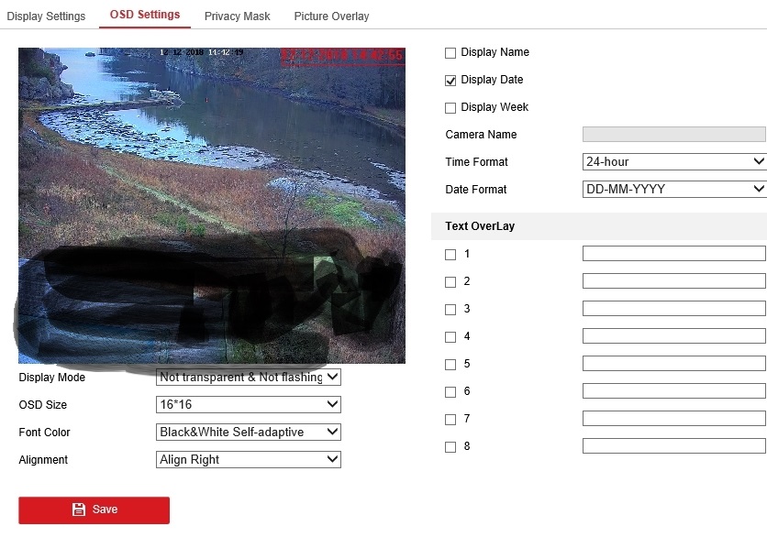Switch to the Display Settings tab
The image size is (767, 537).
[46, 16]
